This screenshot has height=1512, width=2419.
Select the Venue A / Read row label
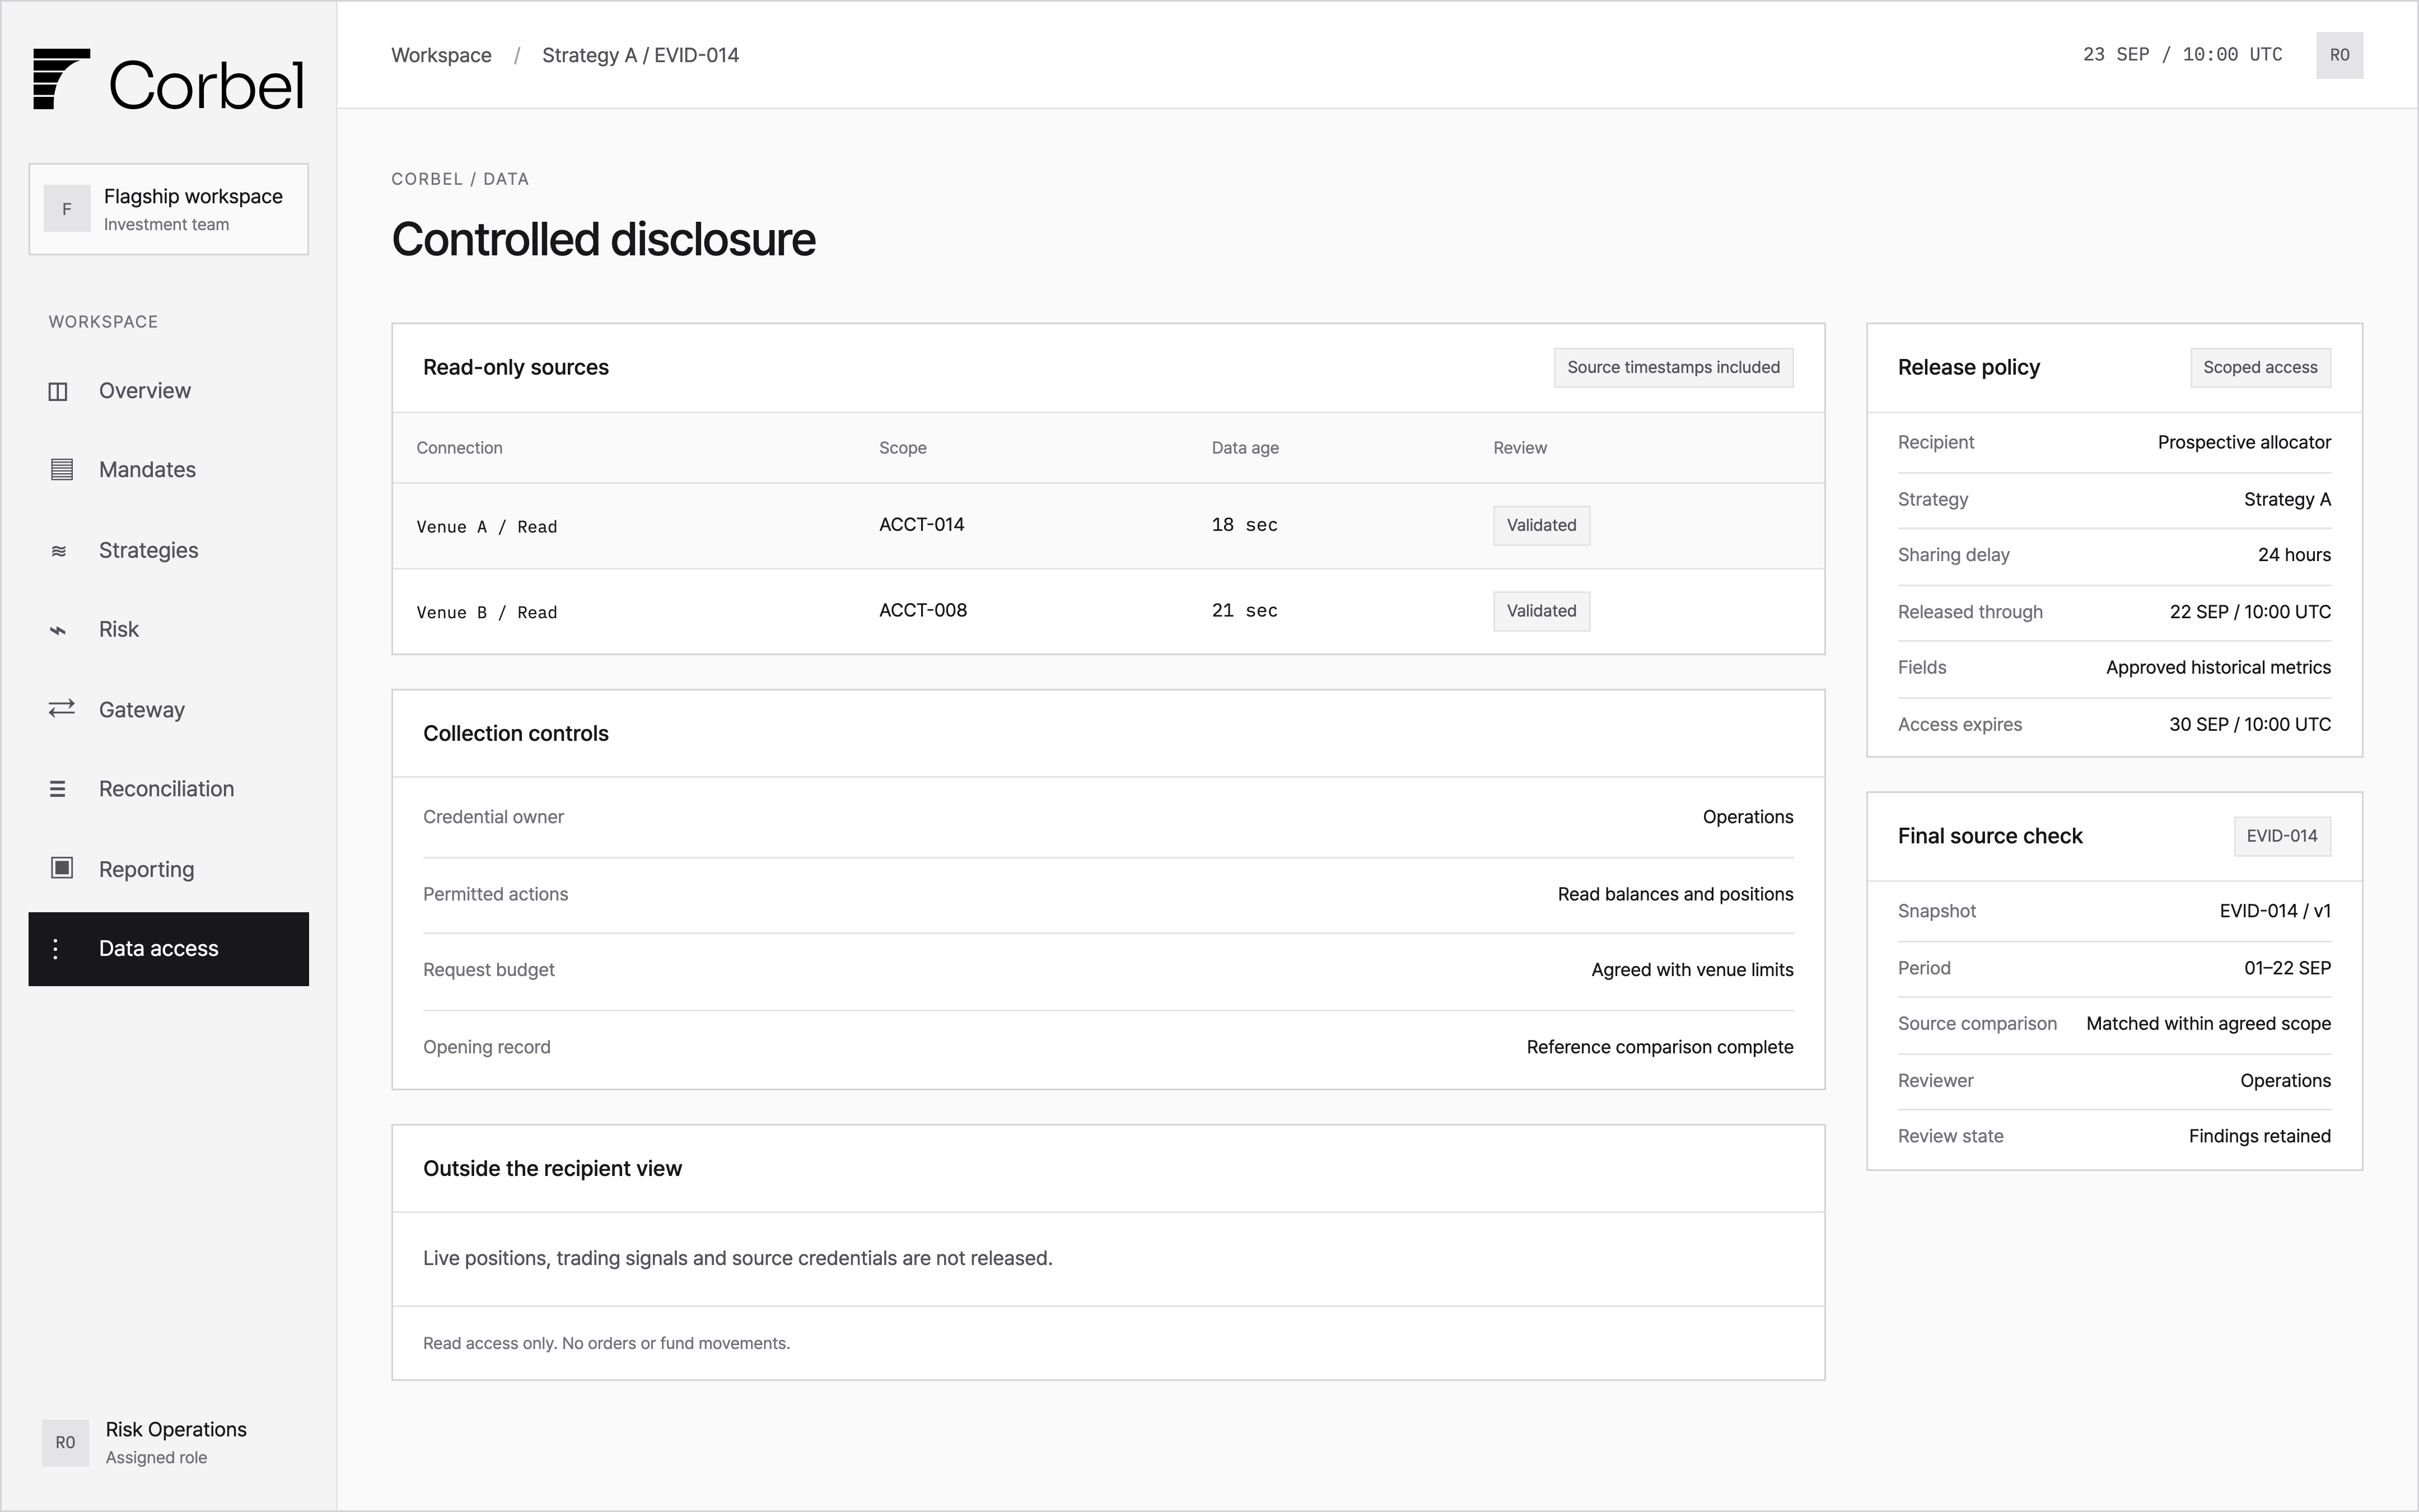[487, 527]
